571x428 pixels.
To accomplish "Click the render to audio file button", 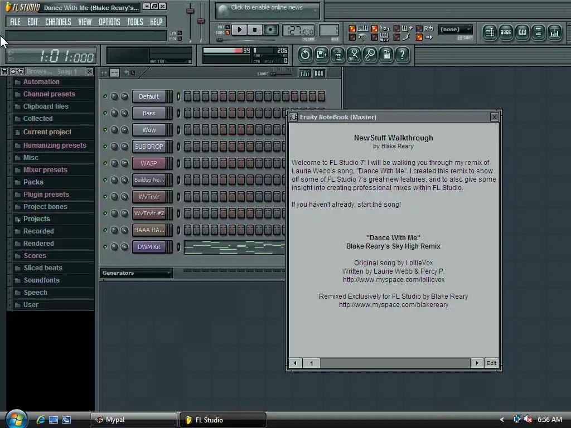I will 338,55.
